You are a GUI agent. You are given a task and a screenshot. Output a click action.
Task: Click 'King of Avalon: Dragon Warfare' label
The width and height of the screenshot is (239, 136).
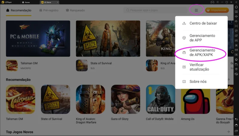tap(86, 120)
